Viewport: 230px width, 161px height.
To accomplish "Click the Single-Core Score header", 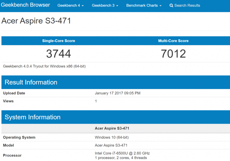I will tap(59, 41).
